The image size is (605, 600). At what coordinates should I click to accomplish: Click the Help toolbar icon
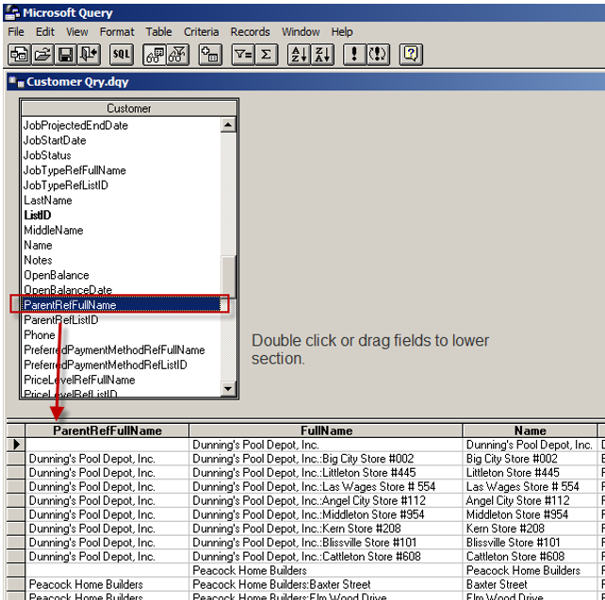pos(411,55)
